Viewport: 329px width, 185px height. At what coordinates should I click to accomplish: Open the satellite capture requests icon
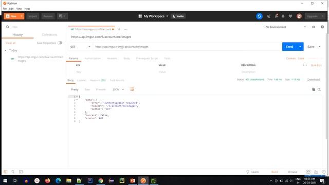[269, 16]
